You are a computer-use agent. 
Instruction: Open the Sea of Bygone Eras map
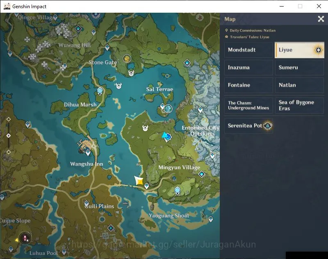coord(299,106)
